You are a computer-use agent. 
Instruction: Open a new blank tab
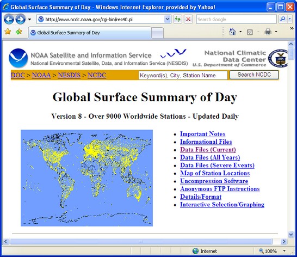point(157,33)
